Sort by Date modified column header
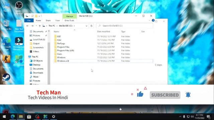Screen dimensions: 214x120 [103, 32]
